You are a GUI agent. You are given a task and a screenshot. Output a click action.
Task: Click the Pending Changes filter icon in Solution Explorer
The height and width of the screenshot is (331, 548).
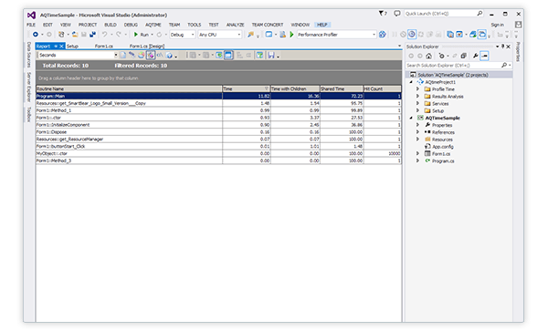point(442,56)
